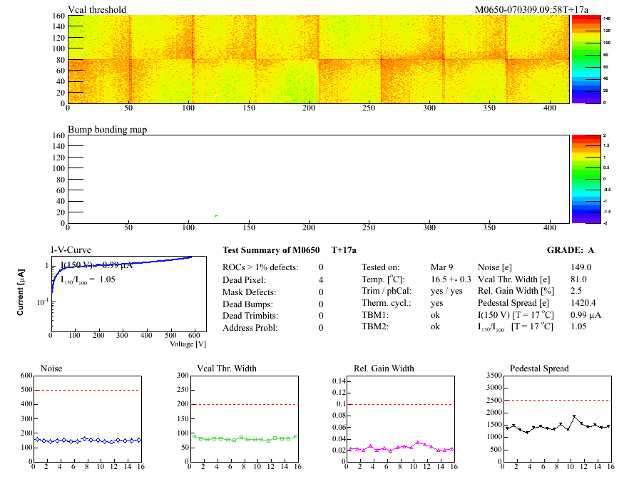This screenshot has width=639, height=479.
Task: Click the Voltage [V] axis label
Action: point(188,344)
